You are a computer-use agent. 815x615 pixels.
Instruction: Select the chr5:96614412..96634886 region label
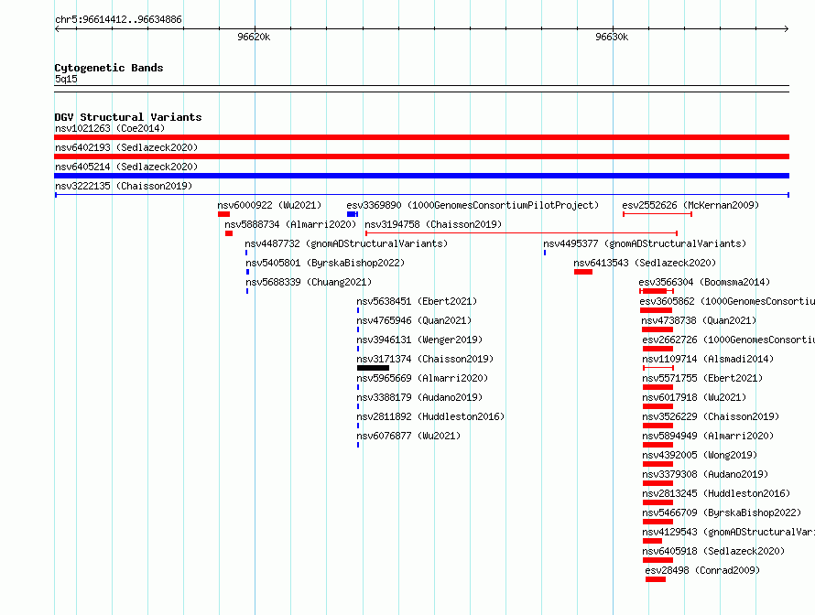(x=118, y=20)
